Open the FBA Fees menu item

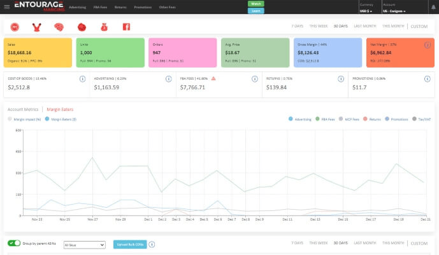tap(100, 7)
